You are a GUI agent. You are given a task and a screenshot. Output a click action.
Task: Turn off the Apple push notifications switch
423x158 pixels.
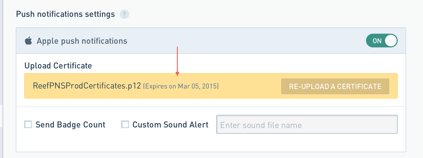pyautogui.click(x=381, y=41)
